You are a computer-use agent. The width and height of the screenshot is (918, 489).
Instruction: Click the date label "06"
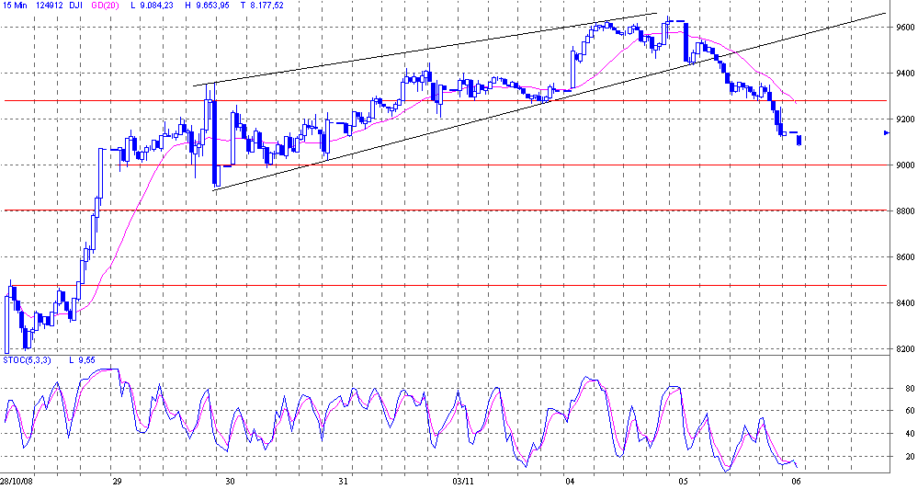(x=796, y=482)
